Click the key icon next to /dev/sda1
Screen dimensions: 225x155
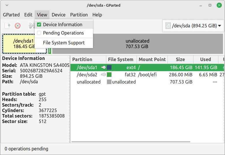[x=103, y=67]
